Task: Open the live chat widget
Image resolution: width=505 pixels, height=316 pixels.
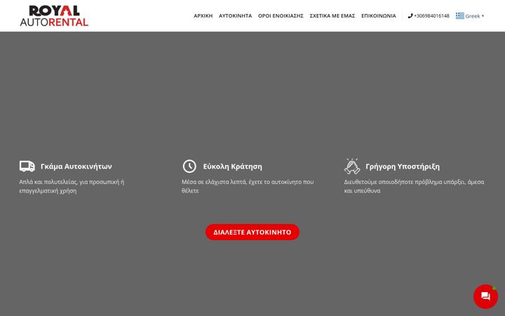Action: (x=485, y=296)
